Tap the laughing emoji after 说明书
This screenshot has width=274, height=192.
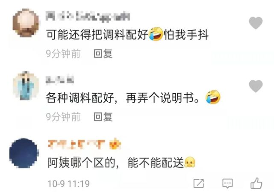pyautogui.click(x=213, y=97)
